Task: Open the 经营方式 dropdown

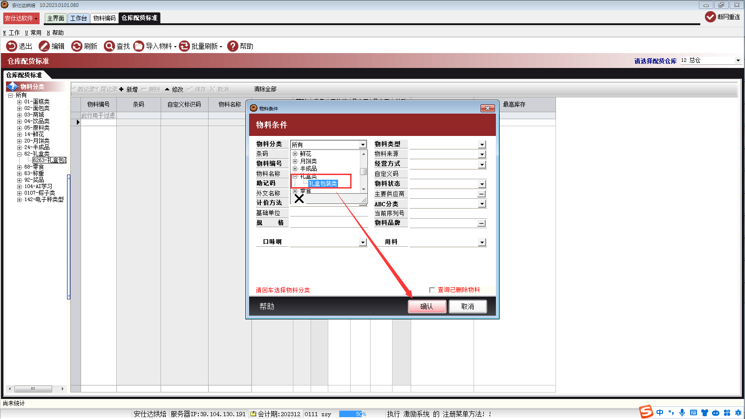Action: (x=482, y=164)
